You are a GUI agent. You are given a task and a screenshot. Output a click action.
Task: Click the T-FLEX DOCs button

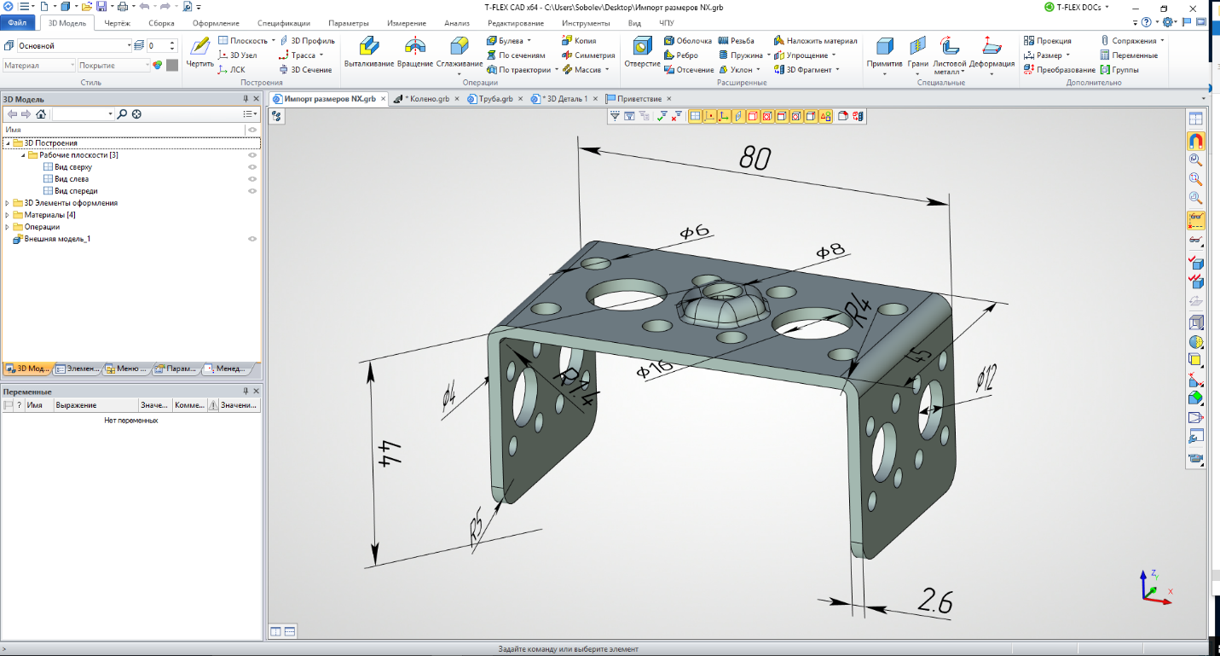[x=1078, y=7]
